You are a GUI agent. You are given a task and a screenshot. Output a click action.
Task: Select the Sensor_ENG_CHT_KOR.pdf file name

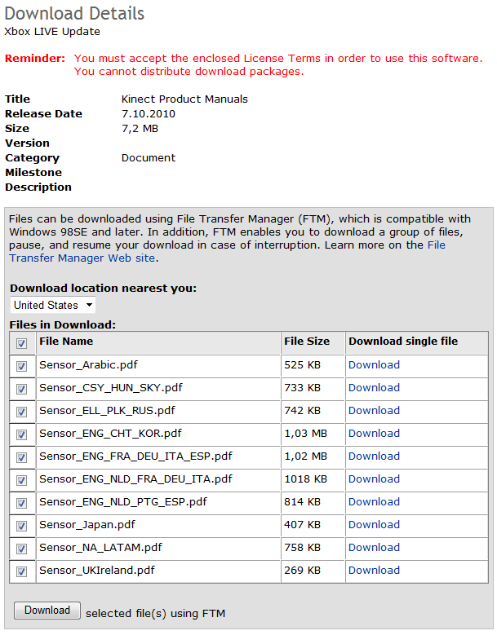[110, 434]
